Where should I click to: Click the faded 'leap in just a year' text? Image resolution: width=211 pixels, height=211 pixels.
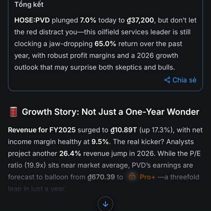coord(37,189)
